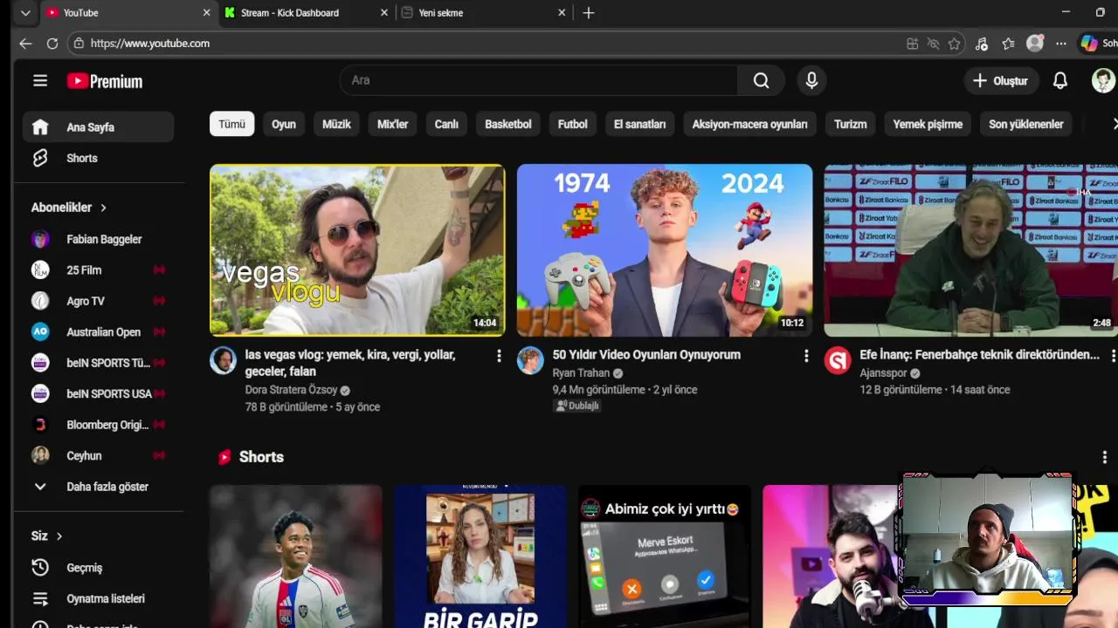Select the Basketbol filter chip
The width and height of the screenshot is (1118, 628).
click(508, 124)
